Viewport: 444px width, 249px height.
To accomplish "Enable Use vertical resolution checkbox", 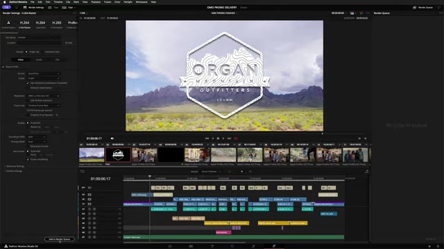I will (x=28, y=100).
